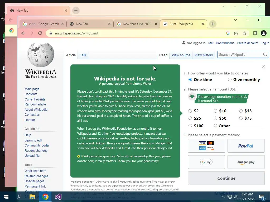Click Create account link
Viewport: 270px width, 202px height.
tap(247, 43)
